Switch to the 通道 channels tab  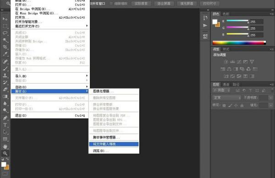(x=226, y=84)
